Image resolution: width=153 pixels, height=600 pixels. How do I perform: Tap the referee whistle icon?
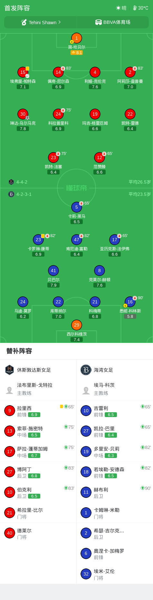tap(24, 22)
